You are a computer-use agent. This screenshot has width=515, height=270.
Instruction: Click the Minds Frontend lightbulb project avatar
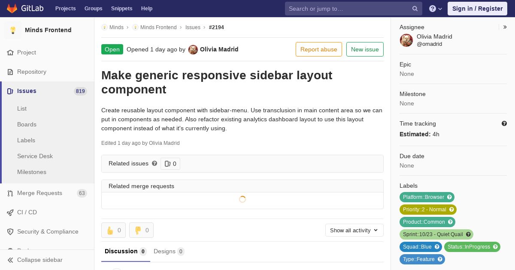point(13,30)
